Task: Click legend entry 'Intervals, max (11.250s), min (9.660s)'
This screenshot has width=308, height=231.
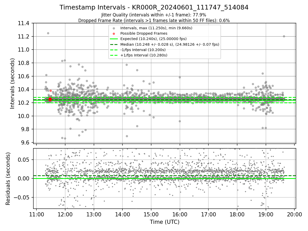Action: 156,28
